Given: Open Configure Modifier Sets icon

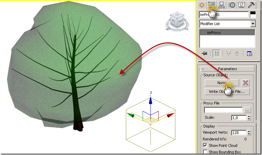Looking at the screenshot, I should click(249, 54).
